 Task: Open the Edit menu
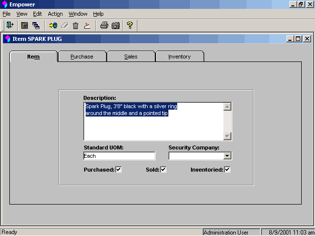click(x=37, y=14)
